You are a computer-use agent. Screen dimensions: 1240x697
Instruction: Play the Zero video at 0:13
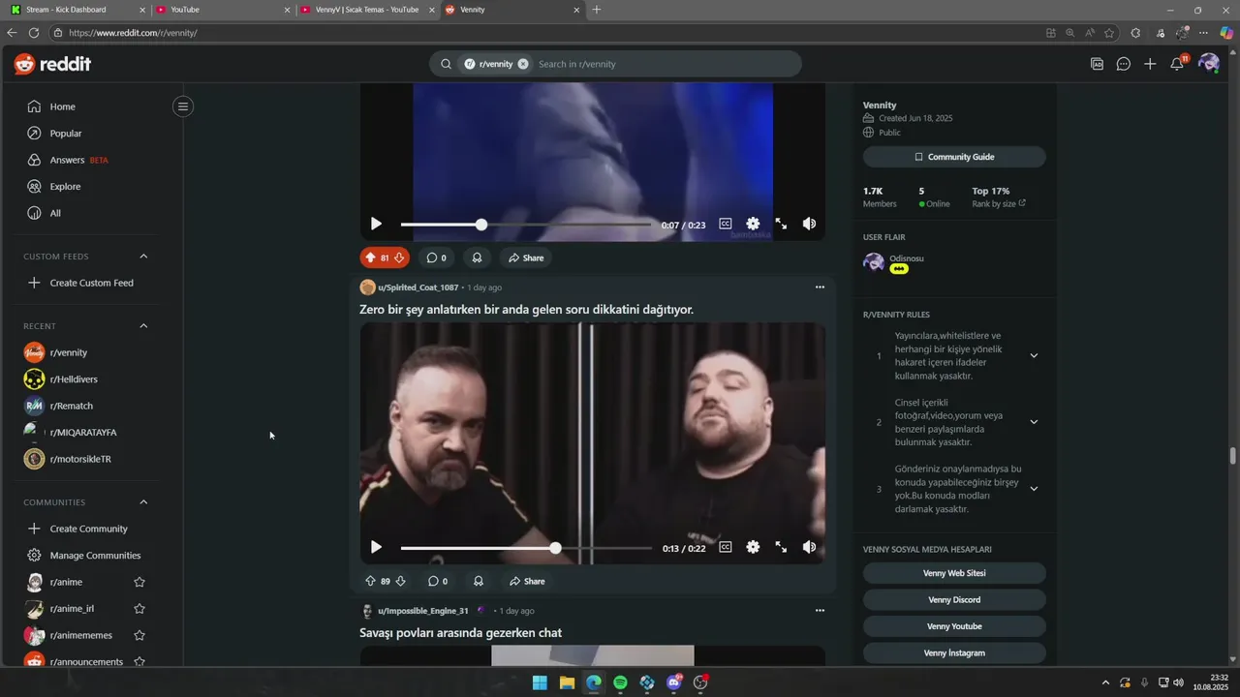tap(376, 547)
